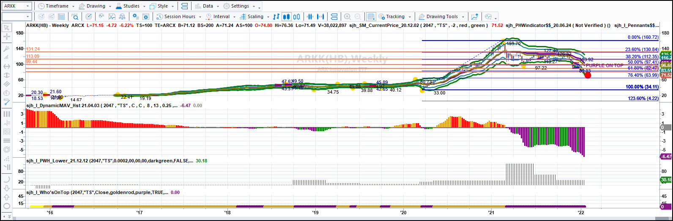This screenshot has height=221, width=673.
Task: Zoom in with the plus magnifier icon
Action: pos(347,16)
